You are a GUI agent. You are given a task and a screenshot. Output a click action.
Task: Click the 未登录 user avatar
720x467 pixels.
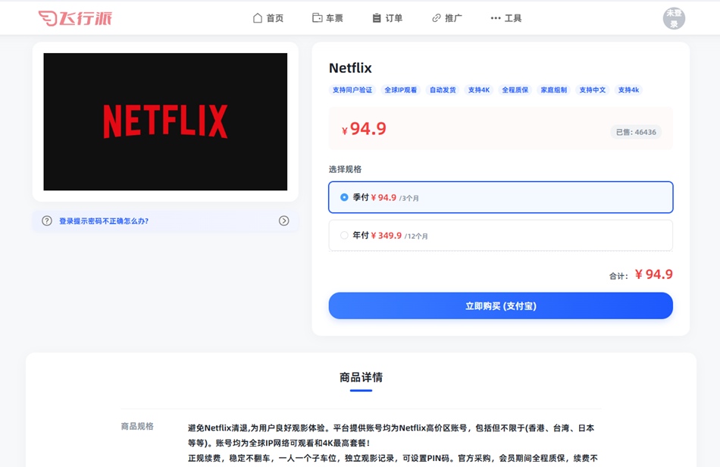[x=674, y=18]
